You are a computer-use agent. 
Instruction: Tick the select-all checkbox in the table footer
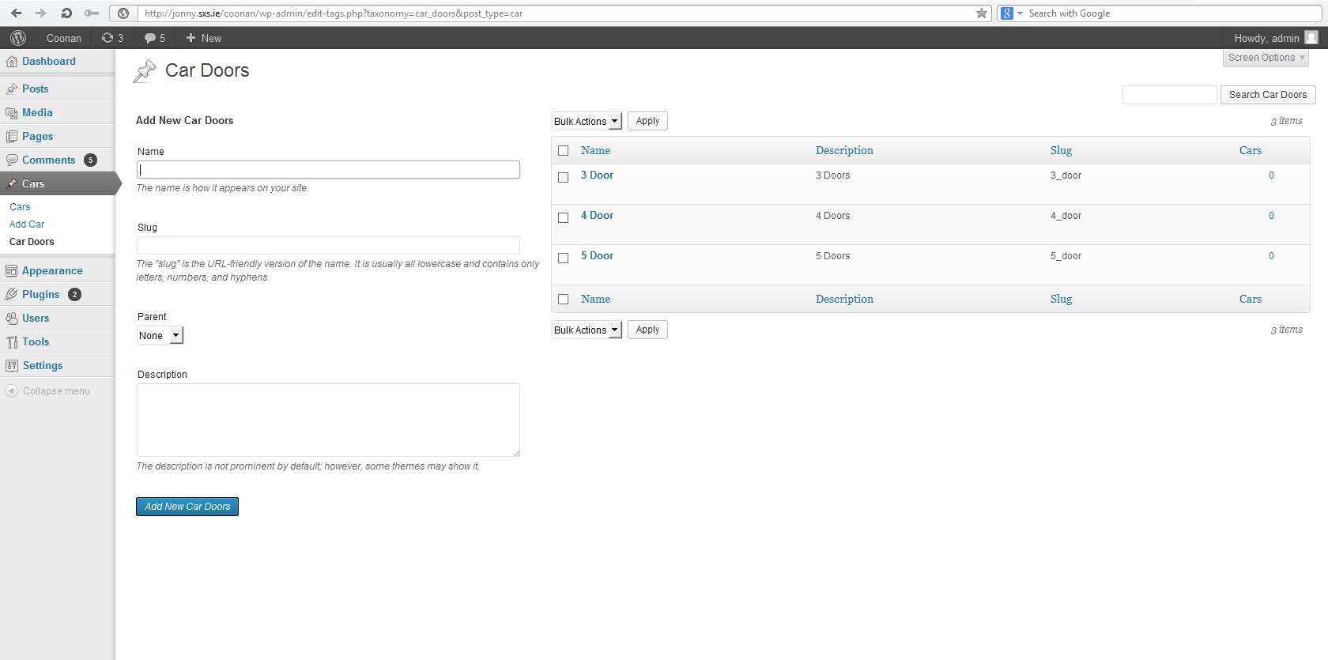click(563, 299)
